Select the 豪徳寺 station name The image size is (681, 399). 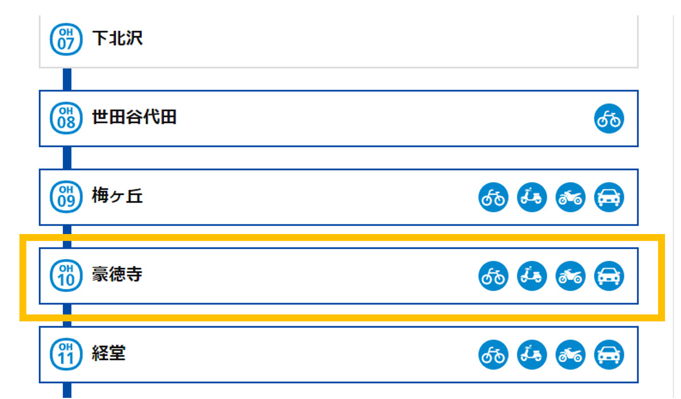[x=117, y=275]
